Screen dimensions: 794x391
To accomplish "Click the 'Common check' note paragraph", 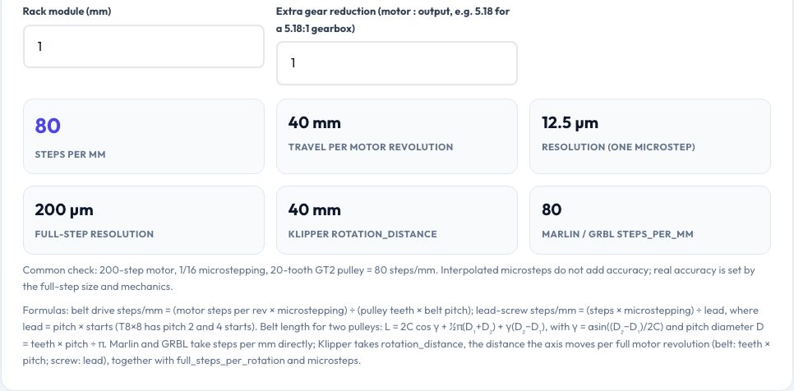I will pyautogui.click(x=389, y=278).
